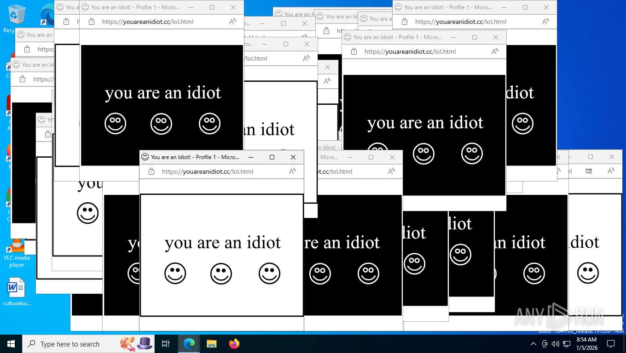This screenshot has width=626, height=353.
Task: Launch Firefox from the taskbar
Action: click(x=234, y=344)
